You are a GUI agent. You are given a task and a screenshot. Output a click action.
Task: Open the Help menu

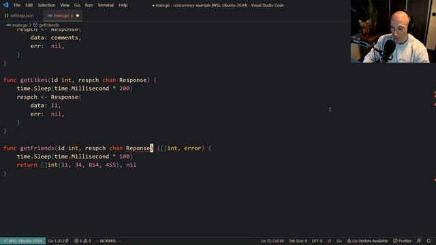[123, 5]
